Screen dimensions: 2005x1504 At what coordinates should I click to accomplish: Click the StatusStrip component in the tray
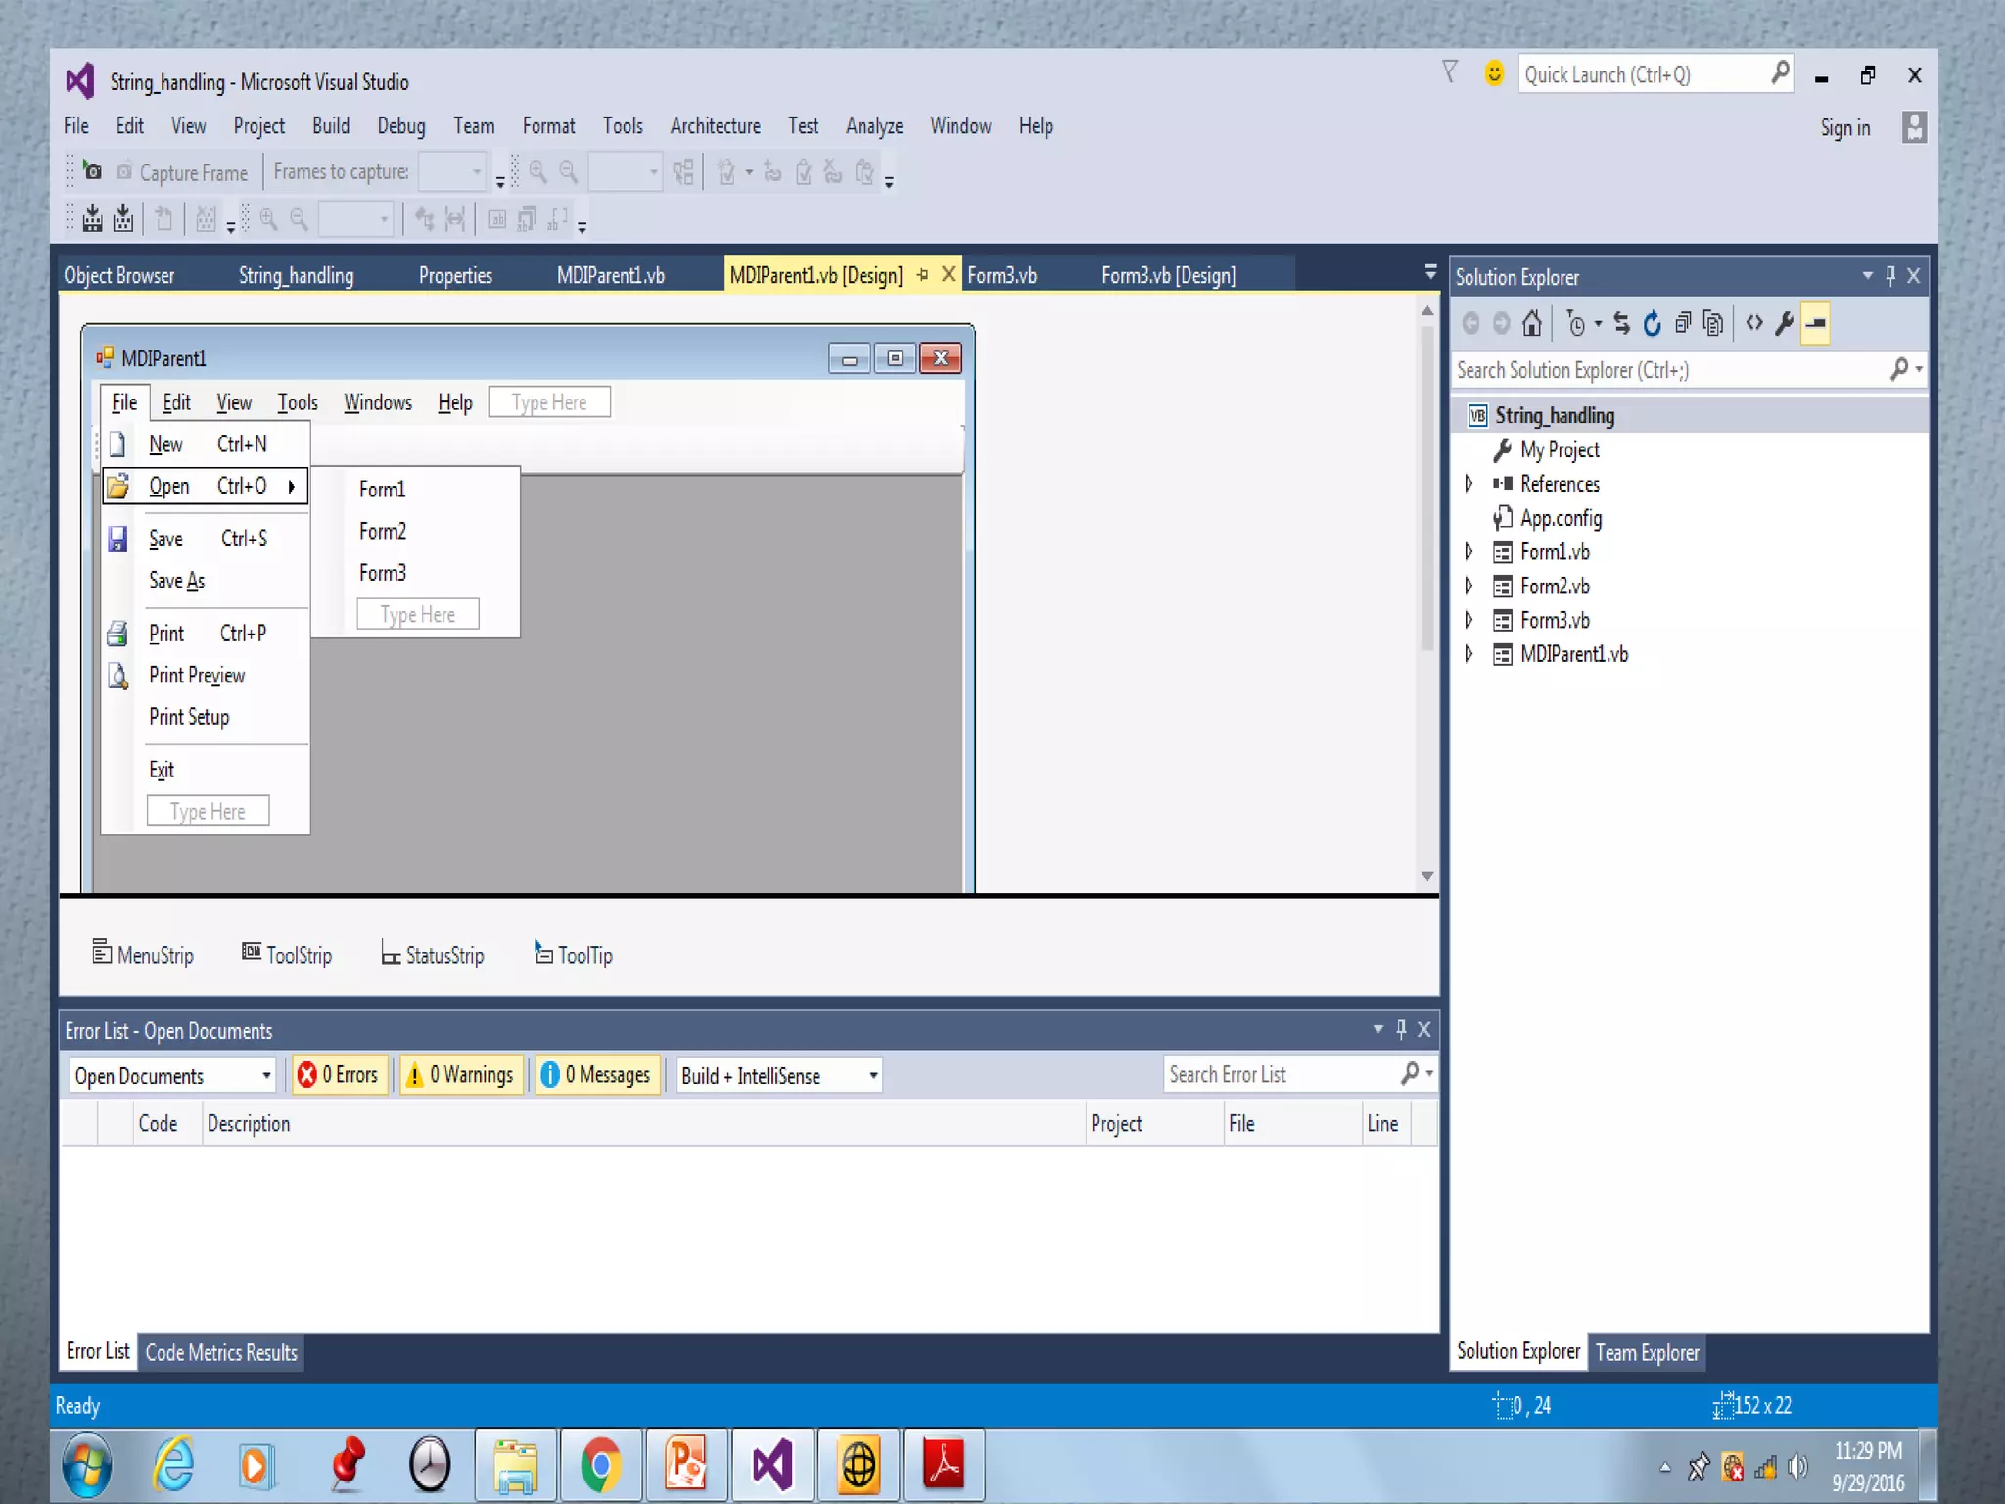(433, 954)
